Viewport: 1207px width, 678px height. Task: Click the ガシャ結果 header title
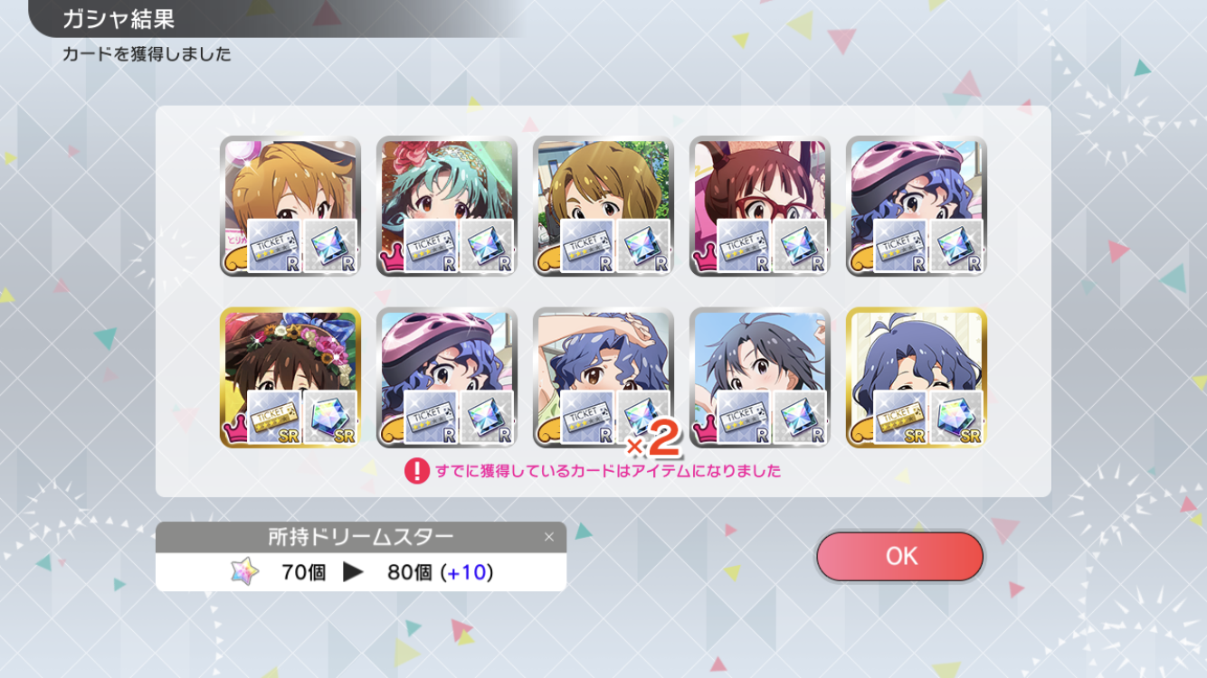(x=118, y=19)
